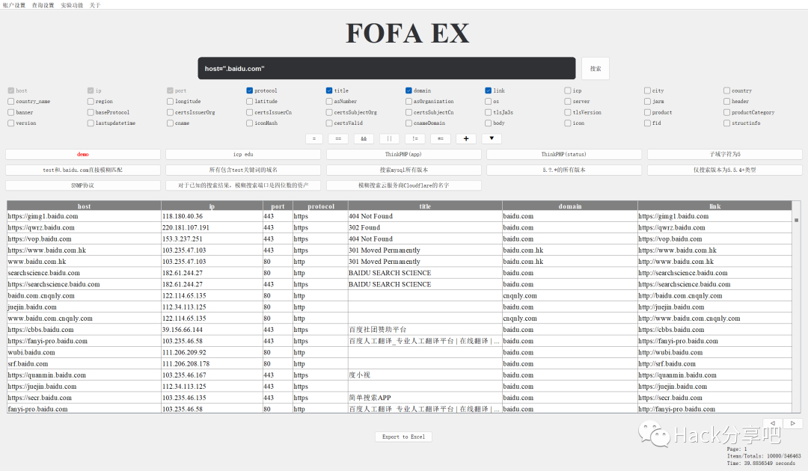This screenshot has height=471, width=808.
Task: Tick the iconHash checkbox
Action: click(249, 123)
